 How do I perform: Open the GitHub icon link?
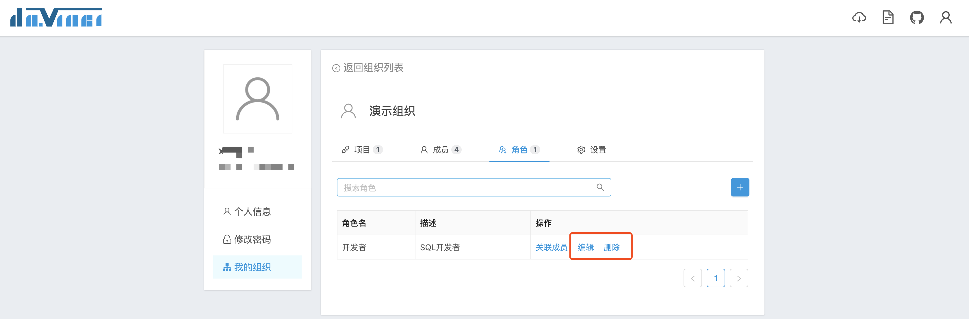pyautogui.click(x=917, y=17)
